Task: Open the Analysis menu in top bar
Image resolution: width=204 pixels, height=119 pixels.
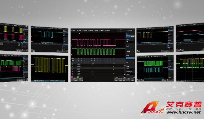Action: pos(107,30)
